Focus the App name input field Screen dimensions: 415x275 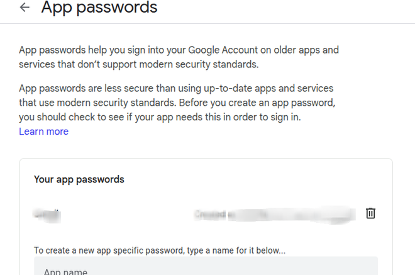coord(206,269)
